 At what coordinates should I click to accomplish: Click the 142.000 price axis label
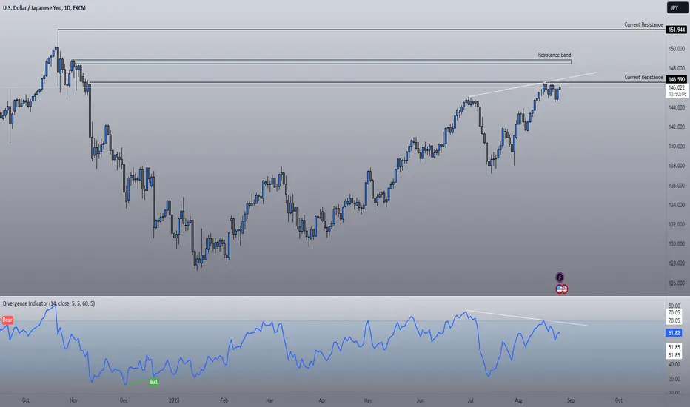click(677, 127)
